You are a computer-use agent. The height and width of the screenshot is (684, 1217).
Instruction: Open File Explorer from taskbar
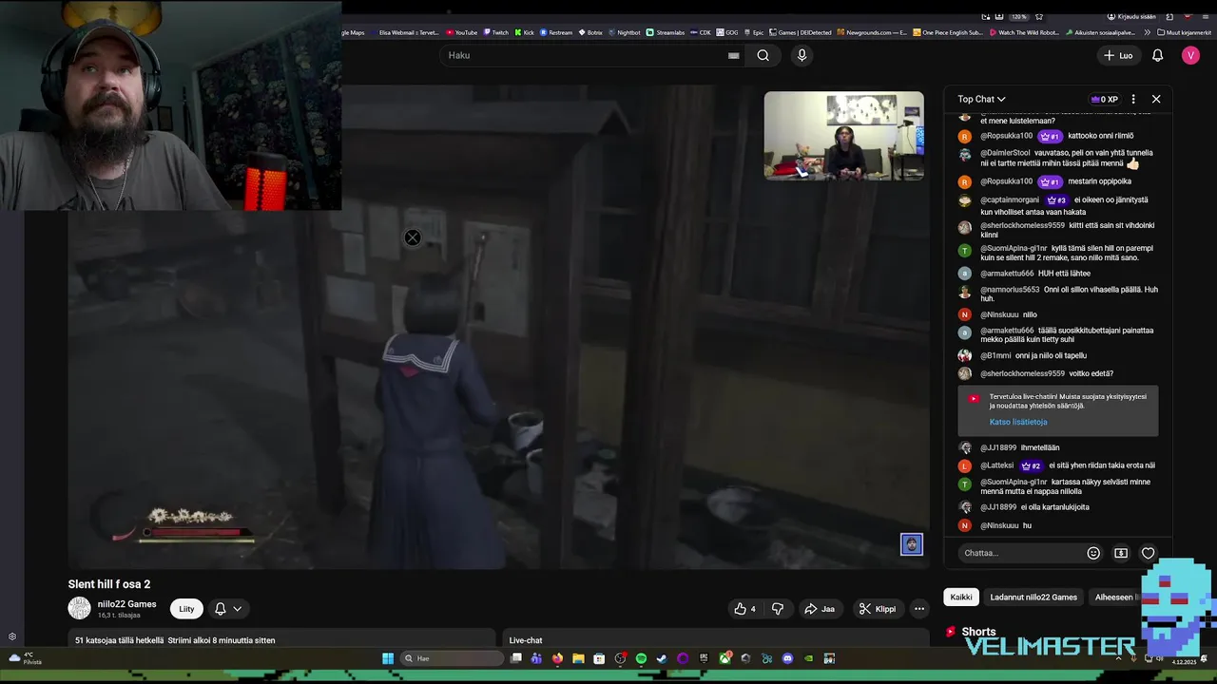[x=578, y=658]
